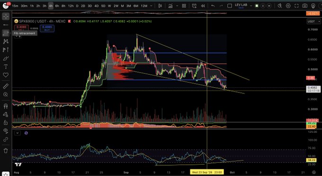Switch to the W weekly timeframe

tap(109, 6)
